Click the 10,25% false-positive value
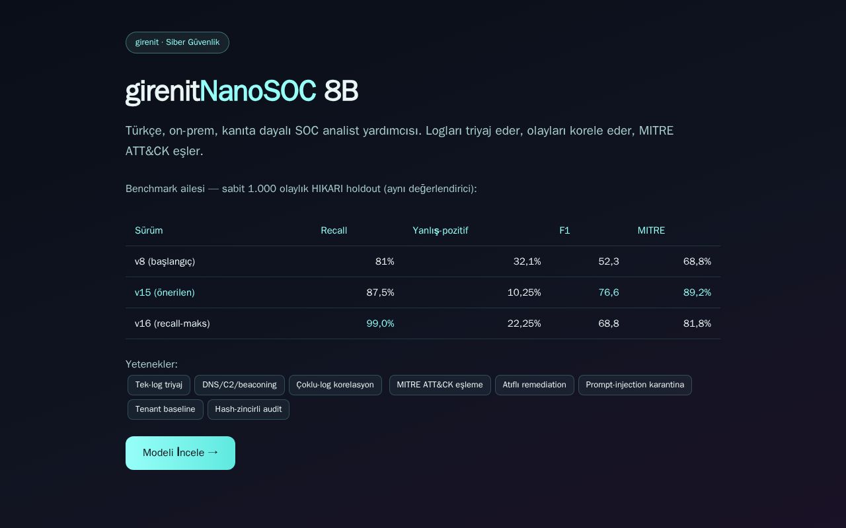Screen dimensions: 846x528 coord(524,292)
